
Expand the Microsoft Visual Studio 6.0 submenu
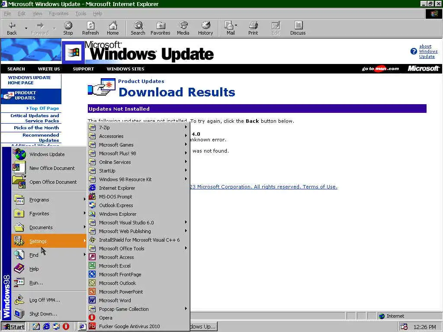[x=138, y=223]
